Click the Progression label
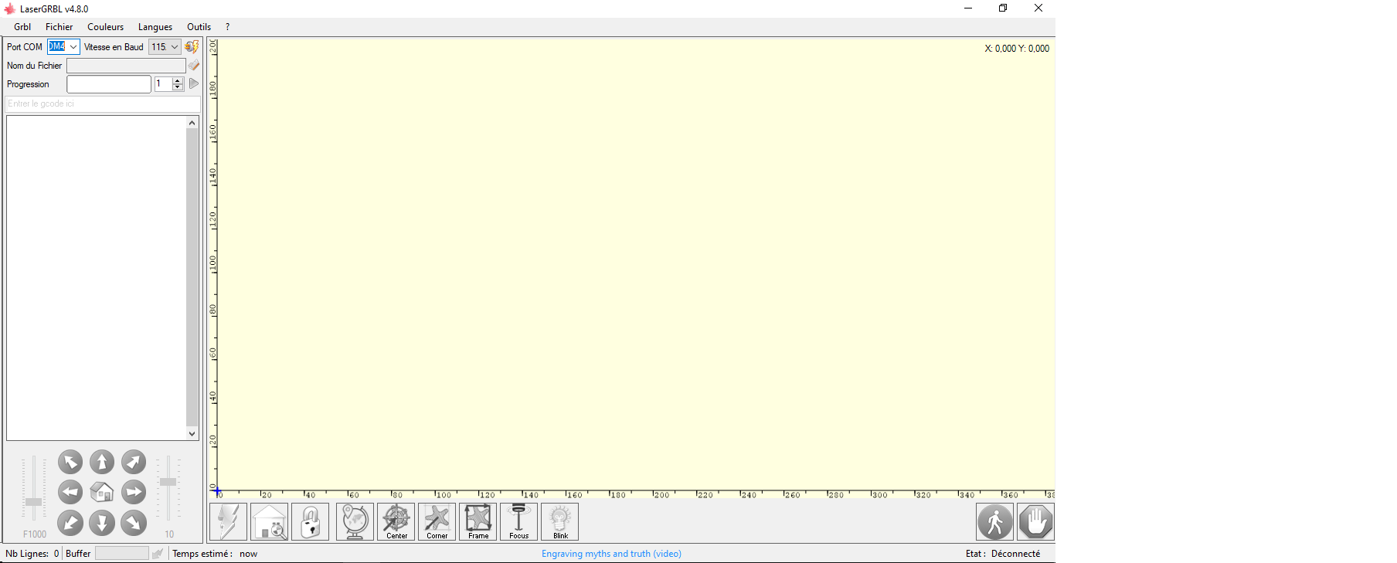The width and height of the screenshot is (1397, 563). [28, 84]
